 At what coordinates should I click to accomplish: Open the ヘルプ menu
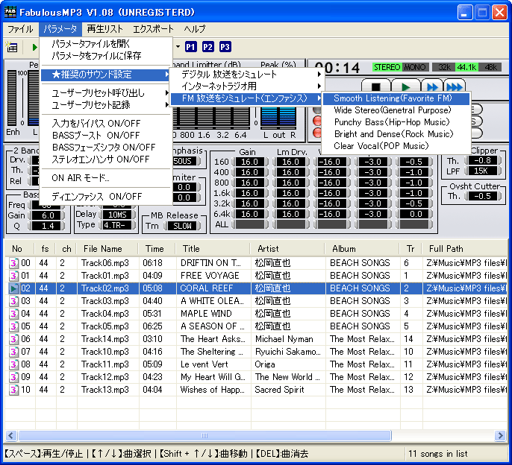[x=195, y=29]
